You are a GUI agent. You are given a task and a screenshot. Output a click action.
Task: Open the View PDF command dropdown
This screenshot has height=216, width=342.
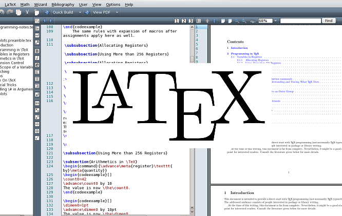tap(117, 12)
